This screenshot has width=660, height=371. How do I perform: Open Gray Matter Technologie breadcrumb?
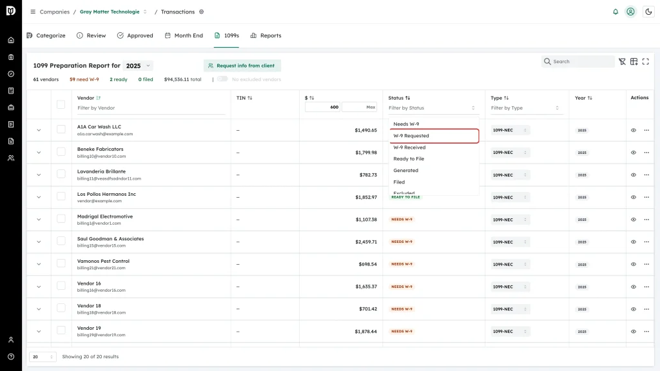coord(110,12)
